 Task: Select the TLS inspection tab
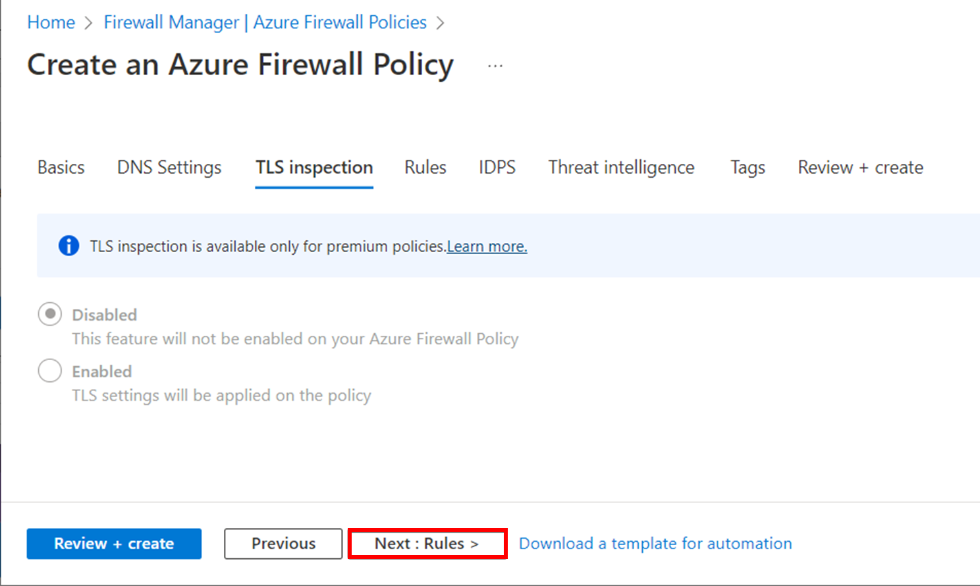click(314, 167)
